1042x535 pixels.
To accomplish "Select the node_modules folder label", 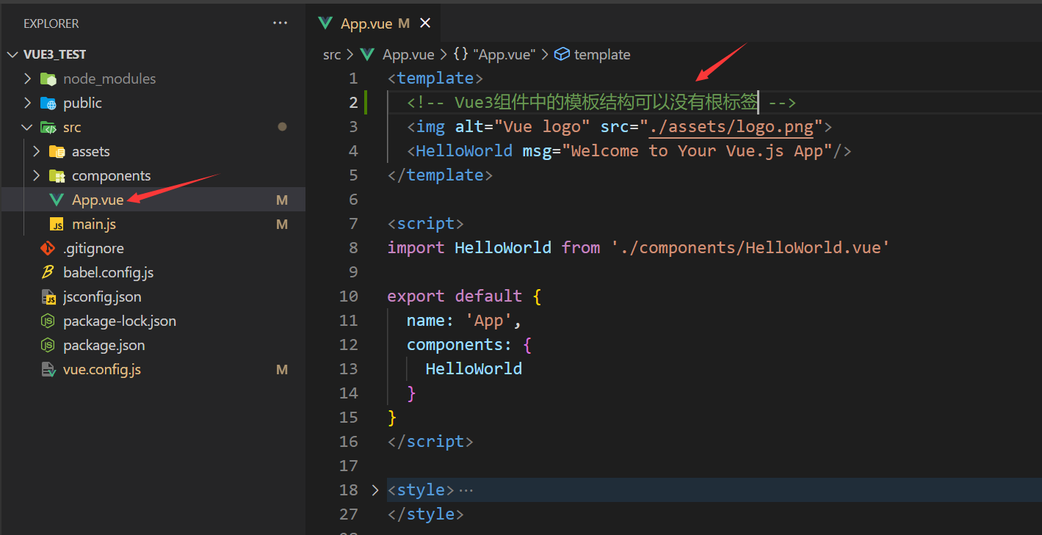I will tap(109, 79).
